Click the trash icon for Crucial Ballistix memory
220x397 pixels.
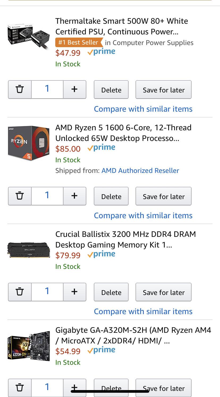point(19,292)
